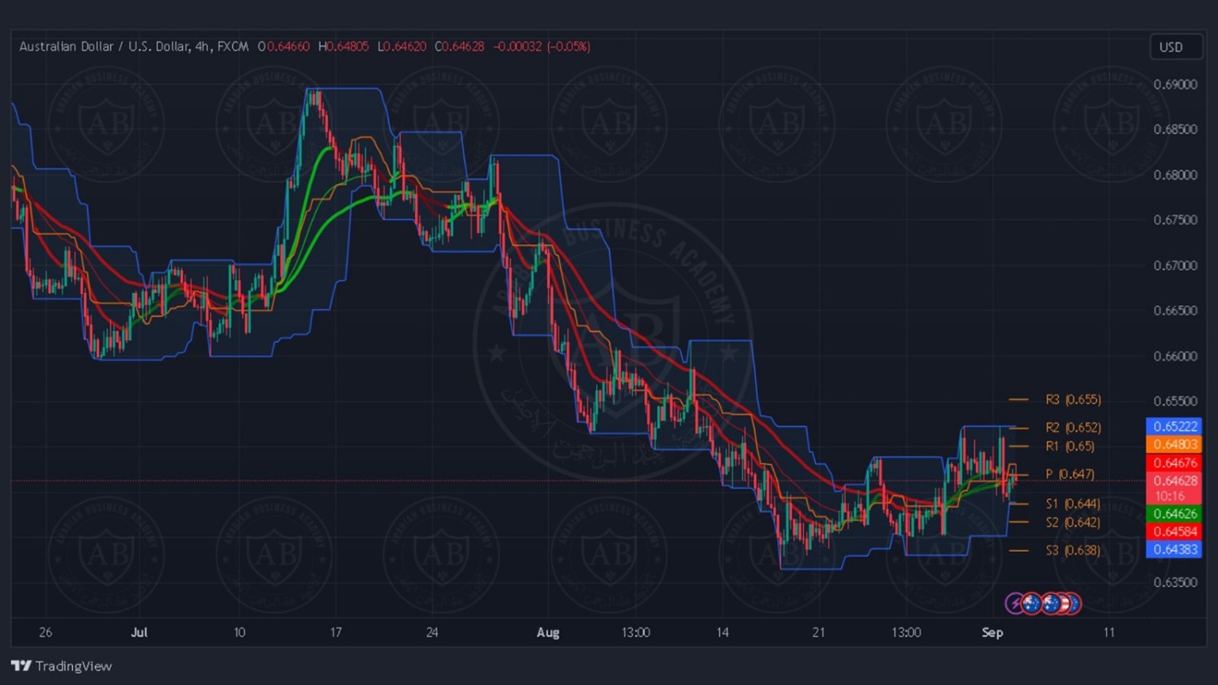Screen dimensions: 1218x685
Task: Click the blue 0.64383 price tag
Action: [x=1174, y=549]
